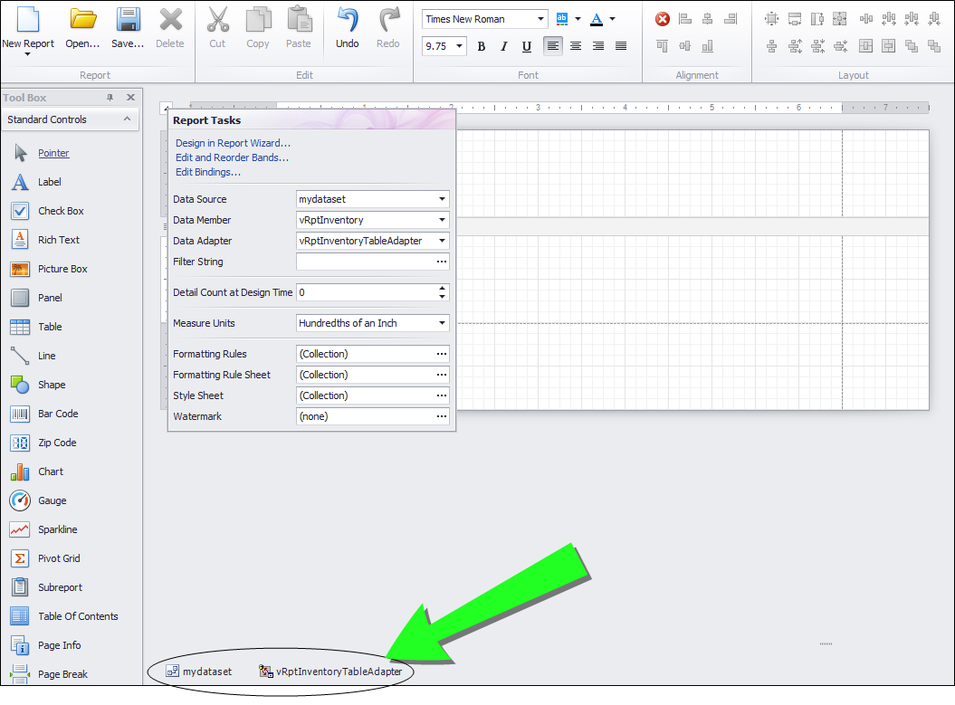The height and width of the screenshot is (705, 955).
Task: Open the 9.75 font size dropdown
Action: (x=459, y=45)
